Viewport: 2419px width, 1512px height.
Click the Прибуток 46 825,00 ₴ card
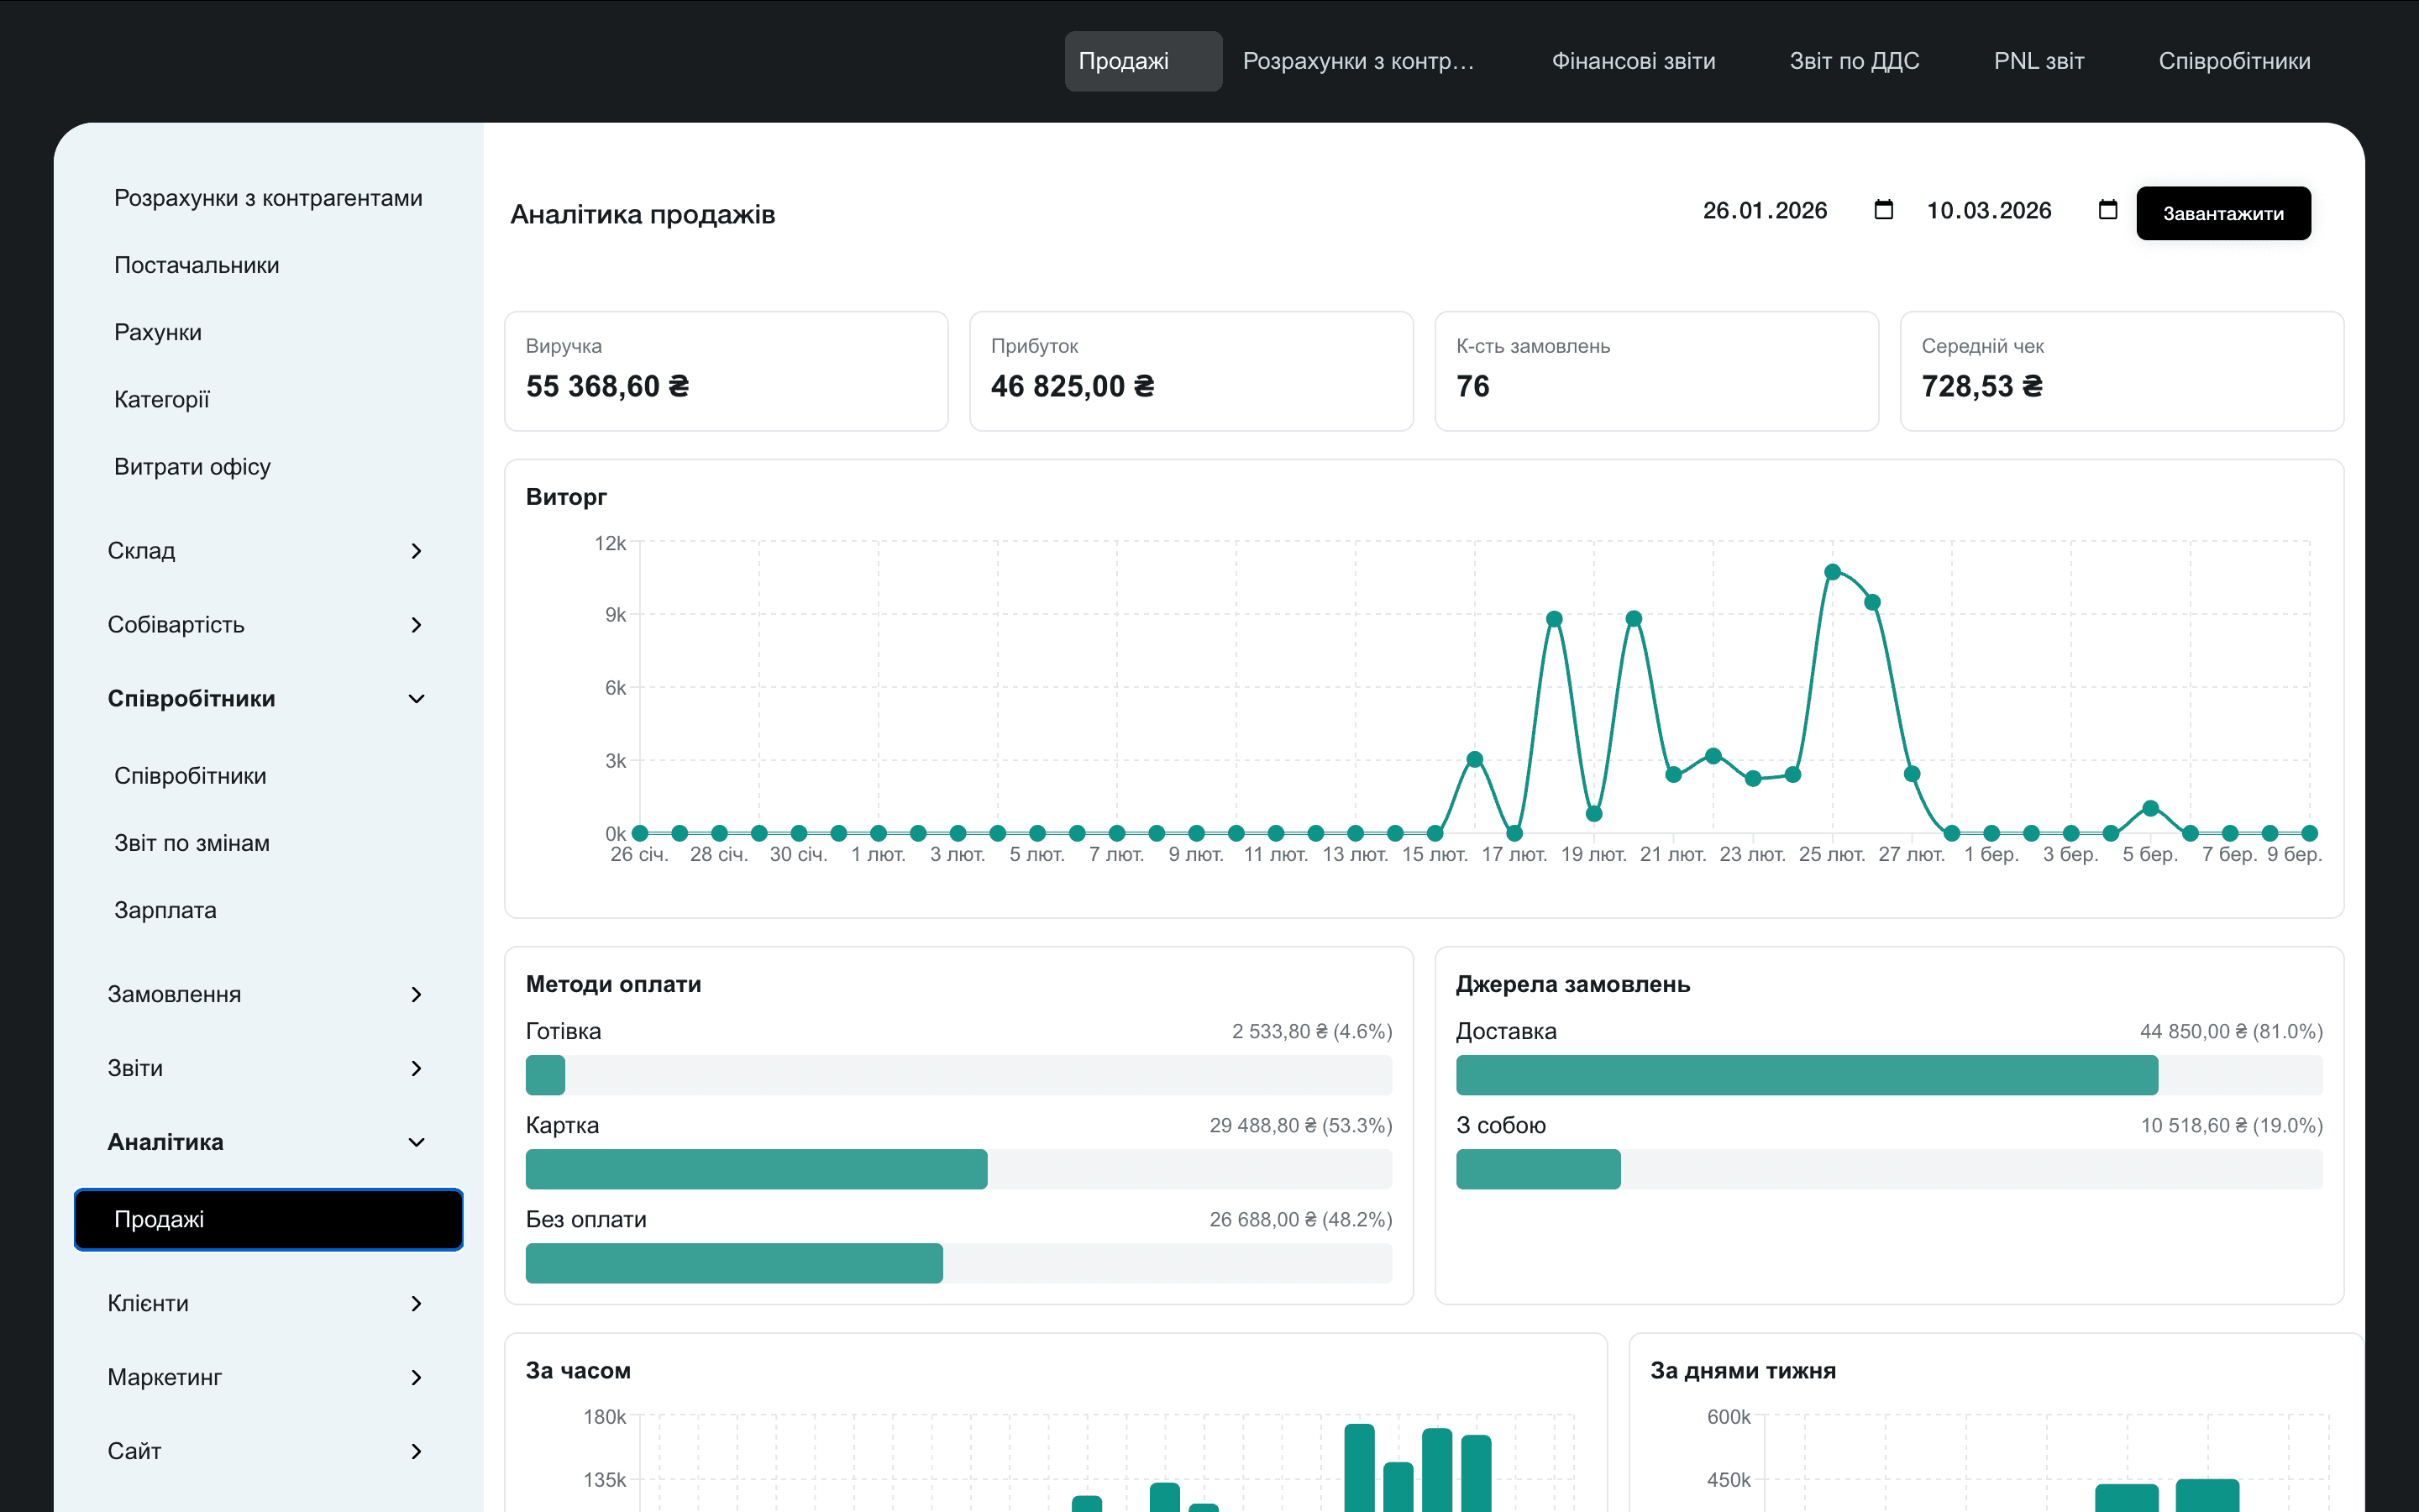[1192, 371]
